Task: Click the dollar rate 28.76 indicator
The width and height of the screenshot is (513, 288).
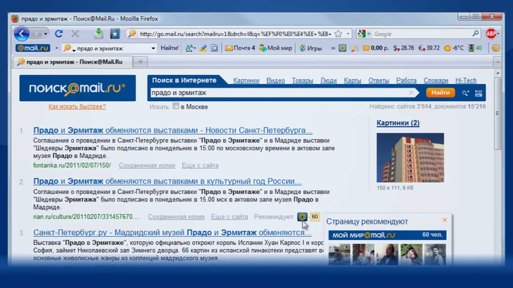Action: click(x=404, y=48)
